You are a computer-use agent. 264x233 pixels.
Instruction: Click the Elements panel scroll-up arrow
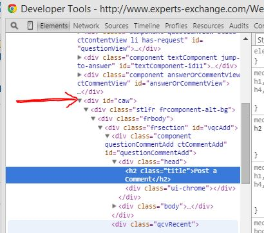pos(245,39)
